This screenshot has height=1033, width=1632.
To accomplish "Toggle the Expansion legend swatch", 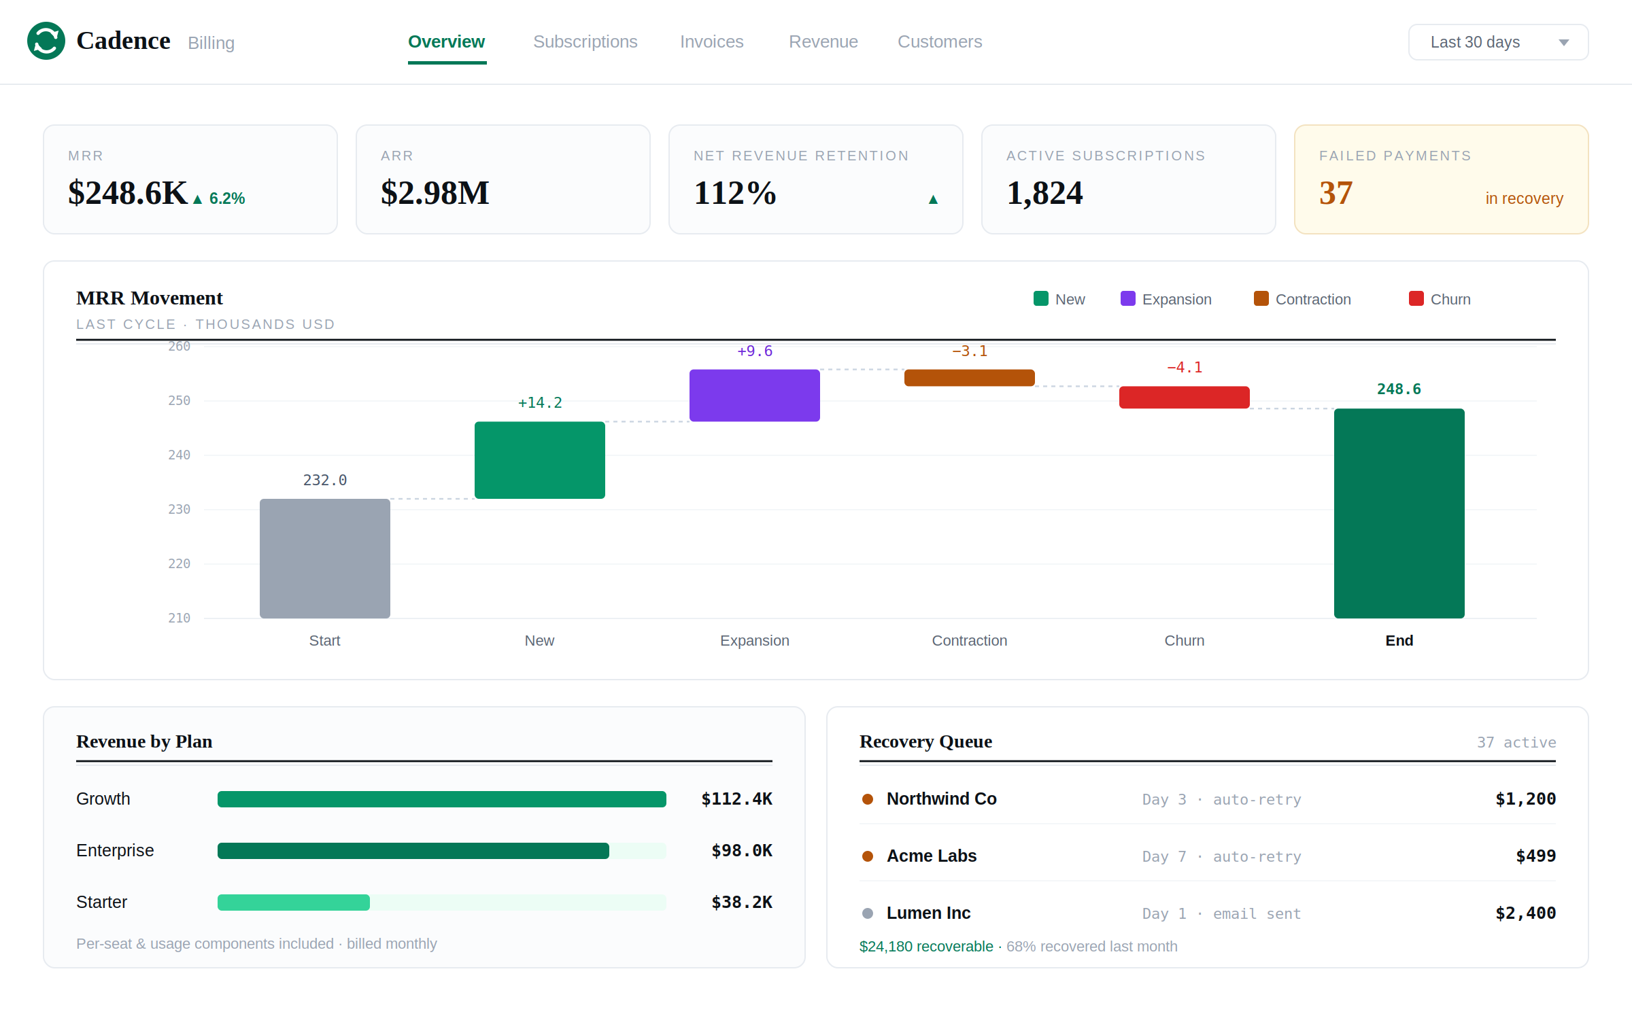I will click(x=1128, y=298).
